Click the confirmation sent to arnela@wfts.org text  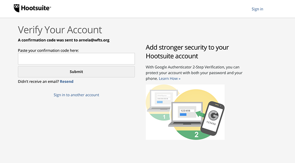click(64, 40)
